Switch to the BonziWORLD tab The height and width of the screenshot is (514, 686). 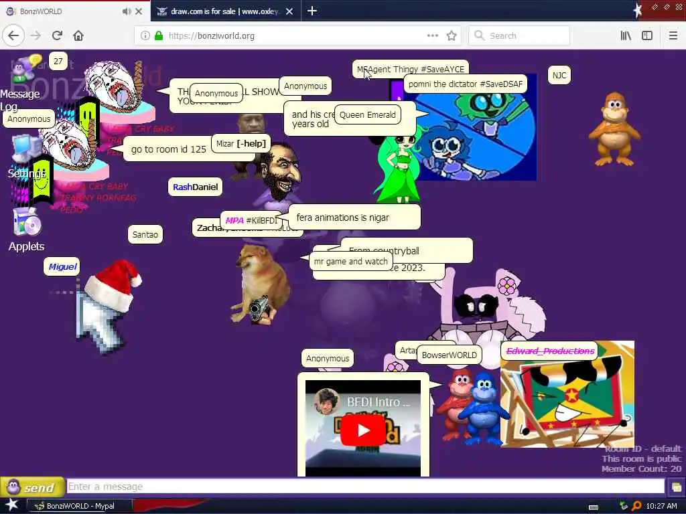[x=74, y=11]
